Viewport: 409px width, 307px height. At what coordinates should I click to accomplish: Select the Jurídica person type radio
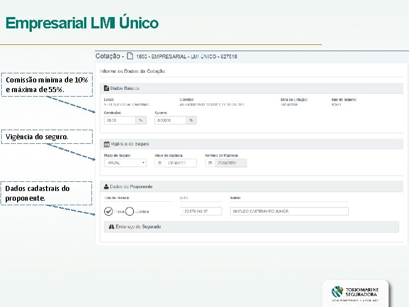tap(130, 211)
